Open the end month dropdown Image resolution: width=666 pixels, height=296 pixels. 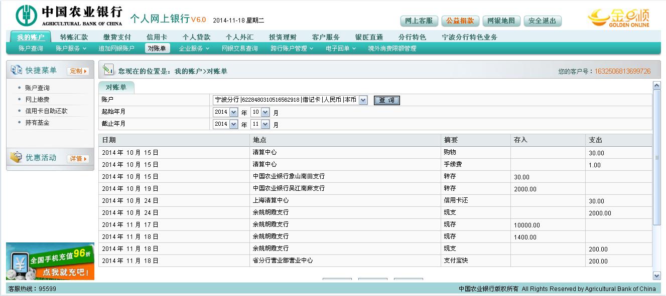click(265, 124)
